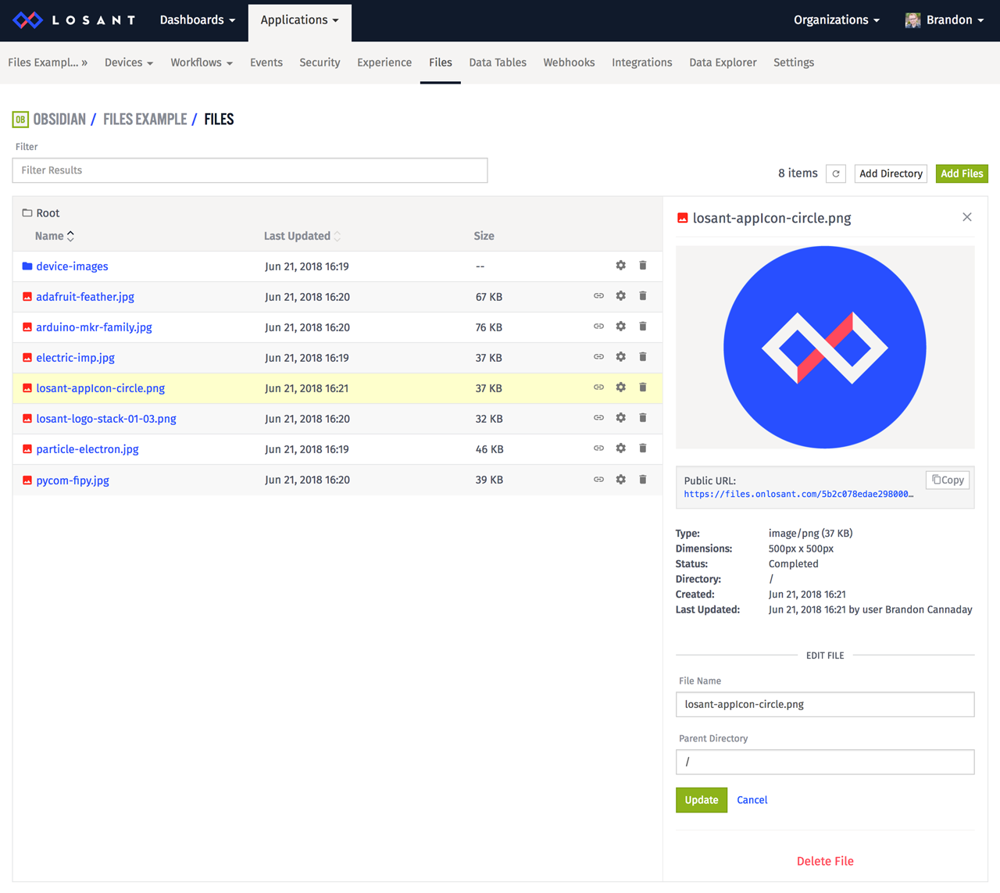Click the Parent Directory input field
This screenshot has width=1000, height=893.
(825, 762)
